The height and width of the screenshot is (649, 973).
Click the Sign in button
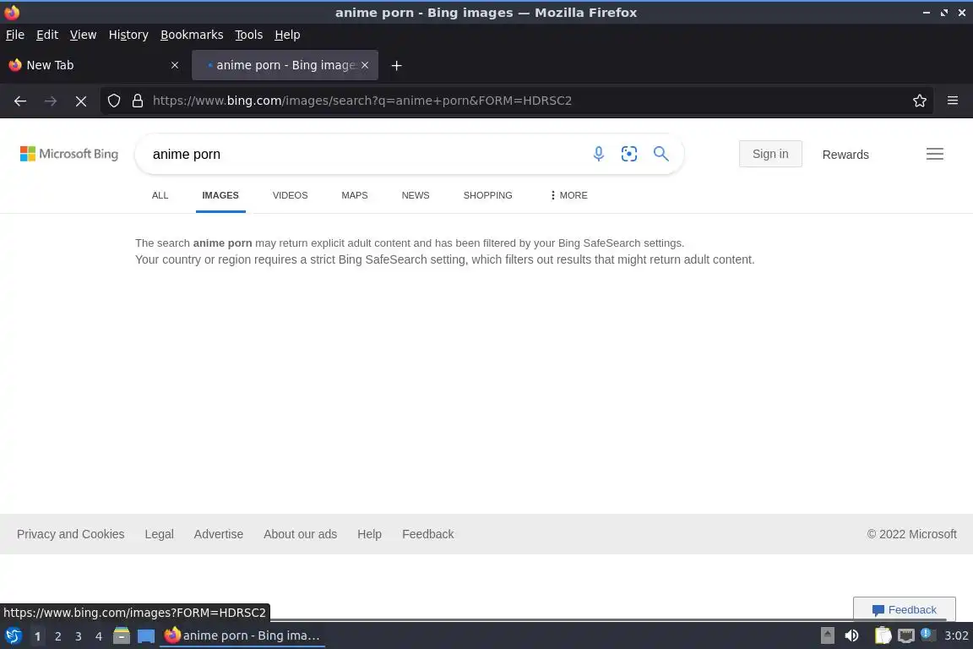click(x=770, y=154)
